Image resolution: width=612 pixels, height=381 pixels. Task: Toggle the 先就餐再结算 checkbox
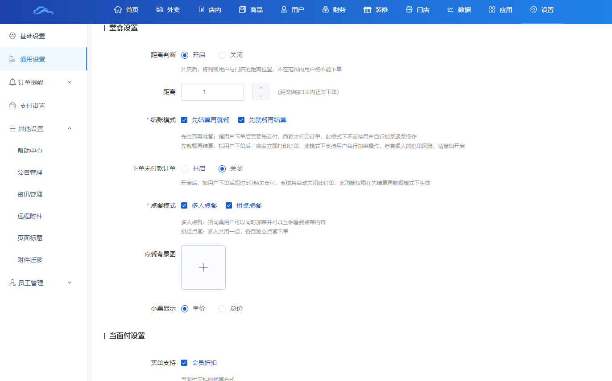241,120
